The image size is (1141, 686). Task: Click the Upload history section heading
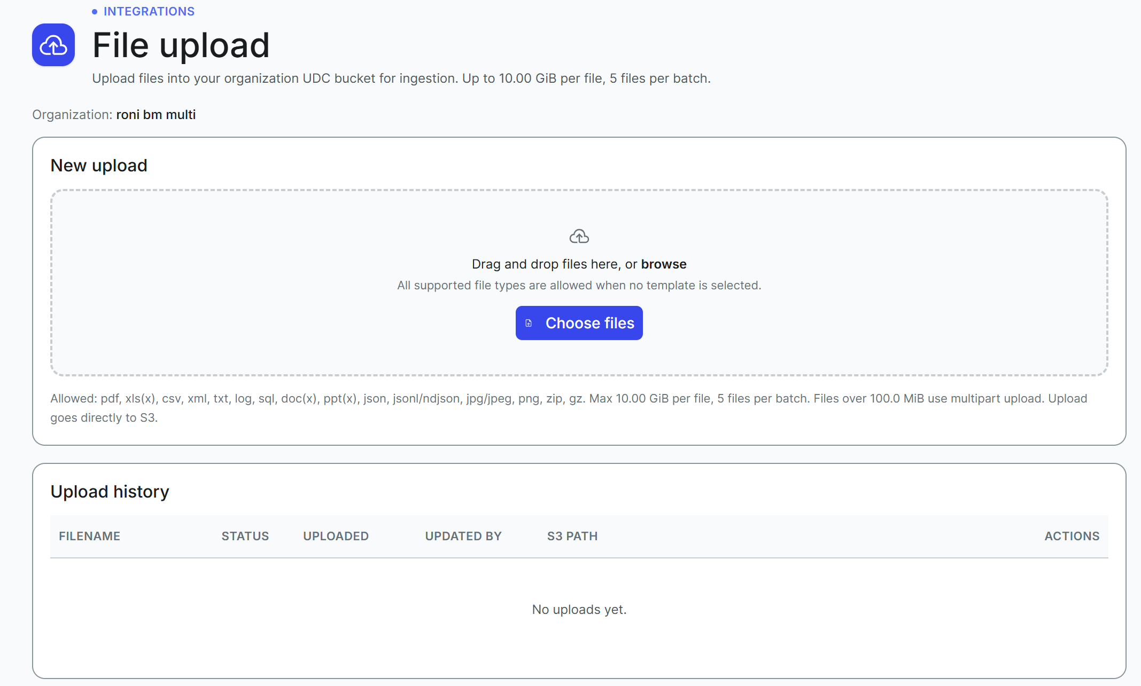coord(110,492)
